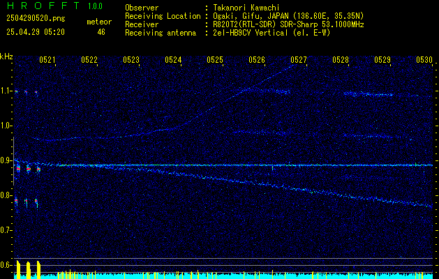Click the 0529 time marker
The image size is (439, 279).
pos(382,60)
